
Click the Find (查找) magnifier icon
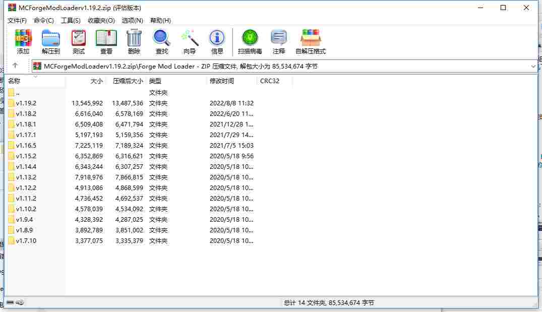click(161, 38)
